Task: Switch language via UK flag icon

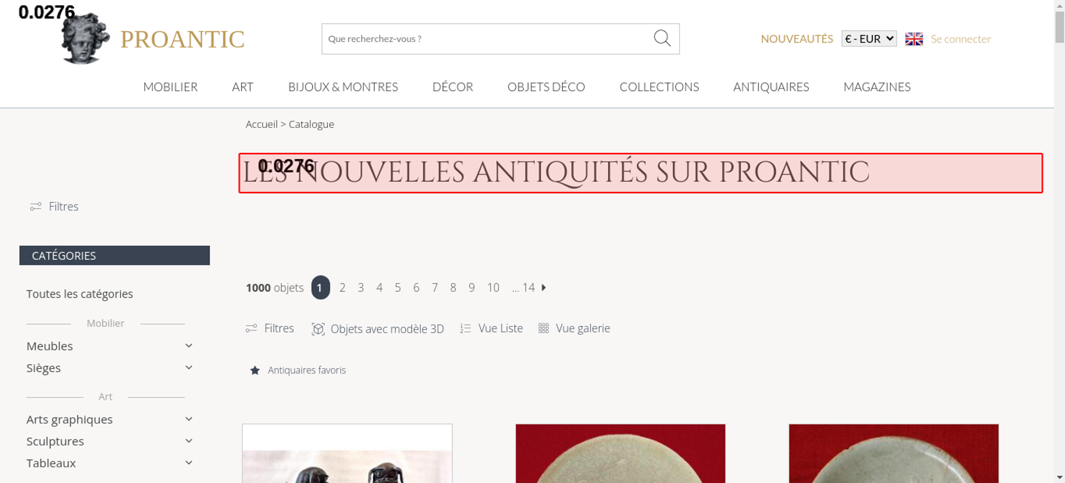Action: [x=914, y=39]
